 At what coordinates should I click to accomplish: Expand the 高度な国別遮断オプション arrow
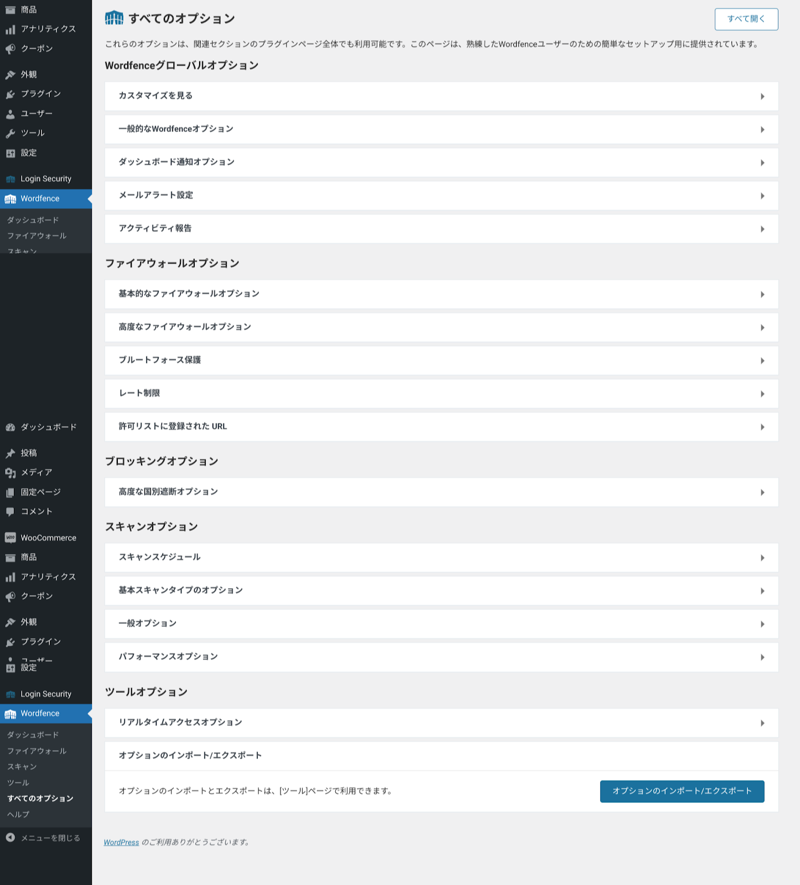pyautogui.click(x=762, y=492)
